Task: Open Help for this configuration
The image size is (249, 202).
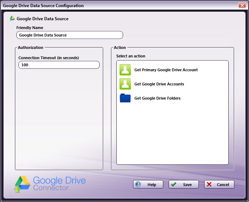Action: (148, 184)
